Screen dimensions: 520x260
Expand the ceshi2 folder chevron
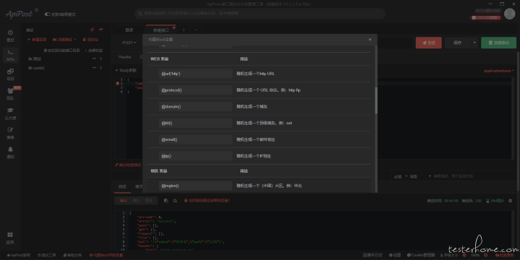pyautogui.click(x=101, y=68)
